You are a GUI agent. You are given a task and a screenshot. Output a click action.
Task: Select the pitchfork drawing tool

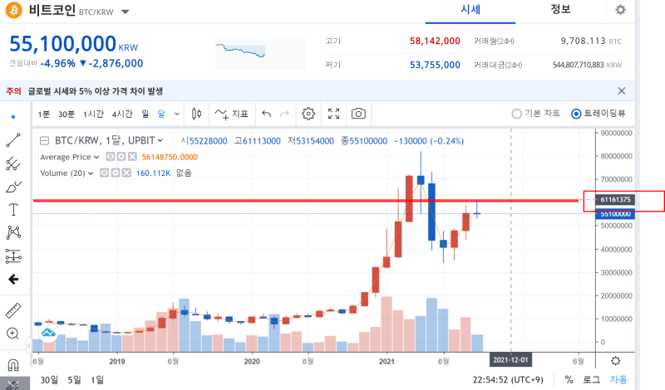[13, 163]
